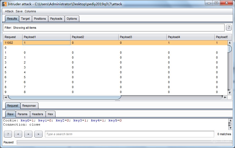
Task: Switch to the Headers view tab
Action: pyautogui.click(x=37, y=114)
